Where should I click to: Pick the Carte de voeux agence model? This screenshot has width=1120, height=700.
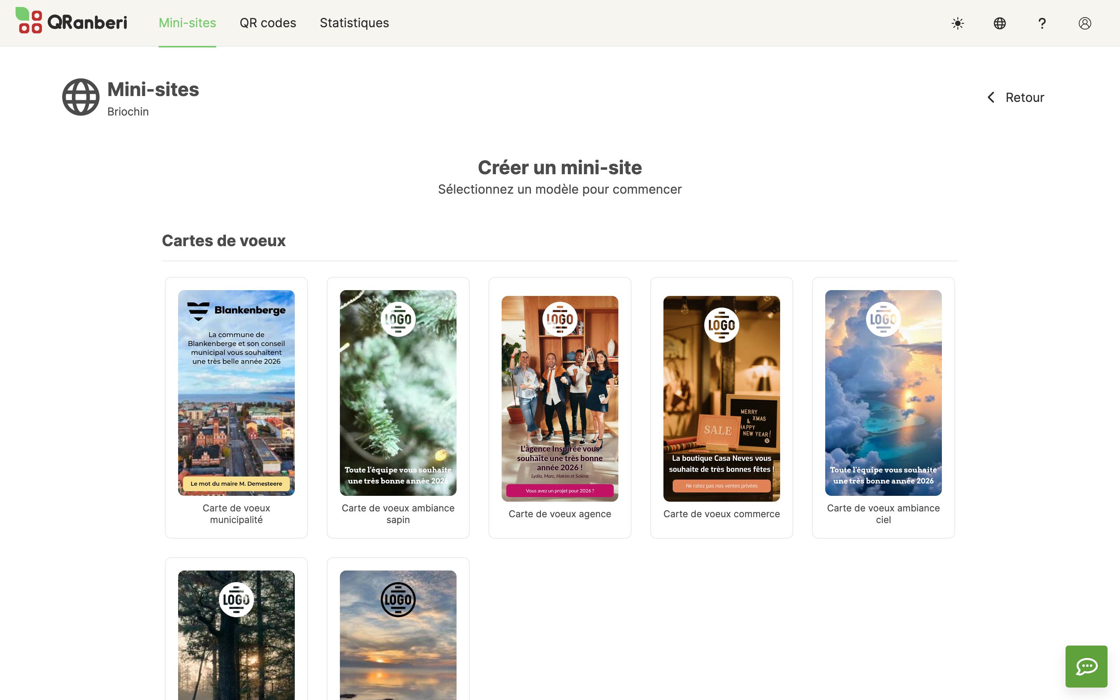[560, 398]
